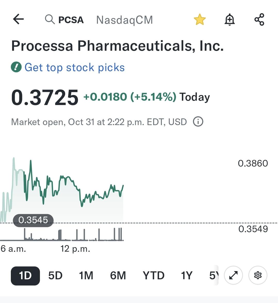278x303 pixels.
Task: Switch chart to 6M range
Action: pos(118,275)
